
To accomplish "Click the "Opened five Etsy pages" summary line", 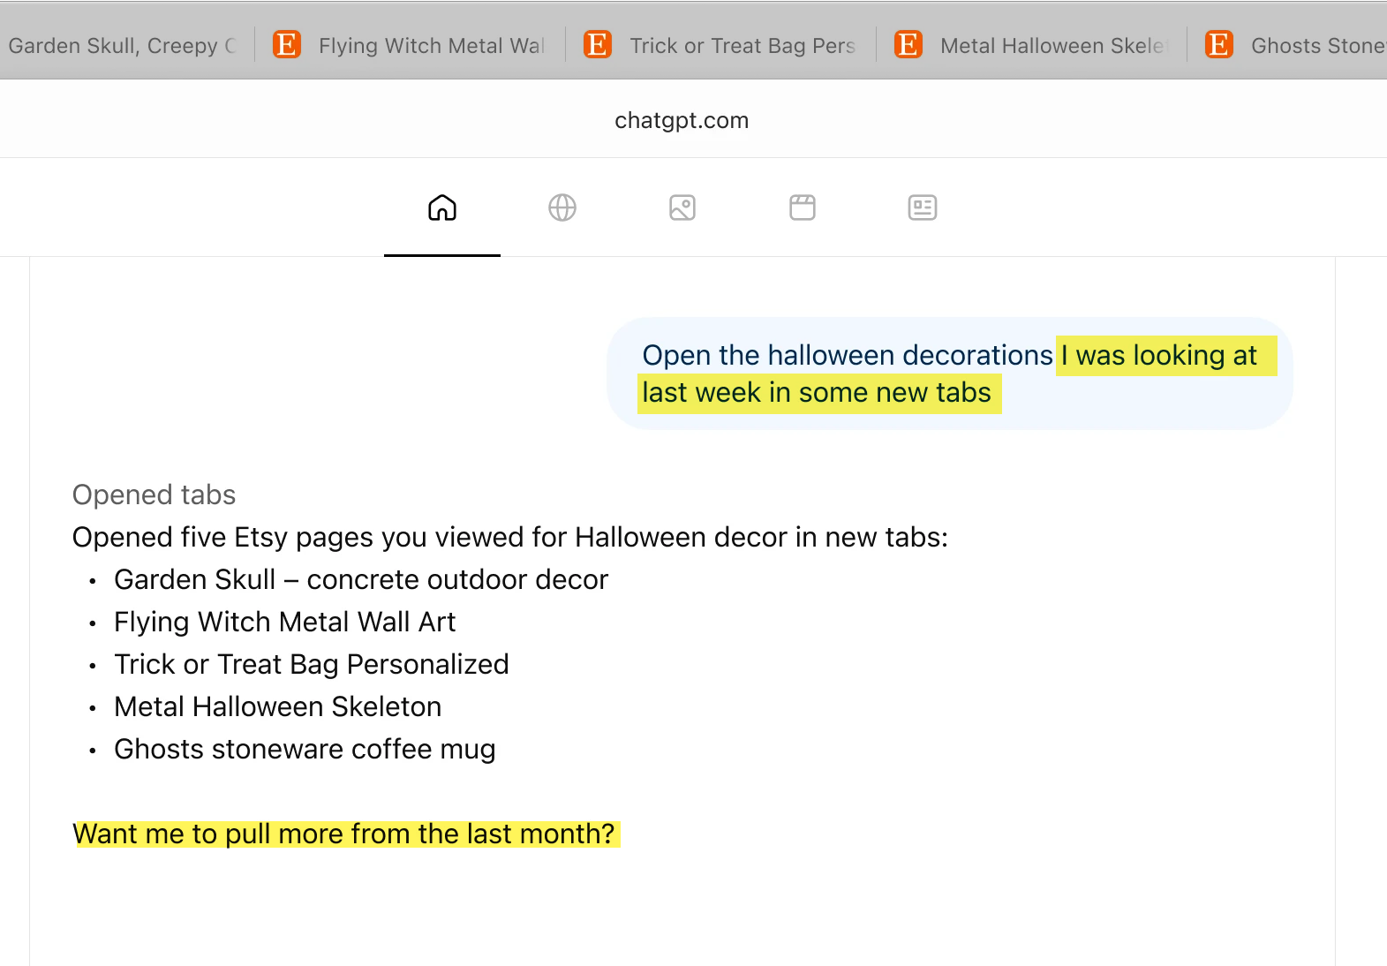I will pos(509,537).
